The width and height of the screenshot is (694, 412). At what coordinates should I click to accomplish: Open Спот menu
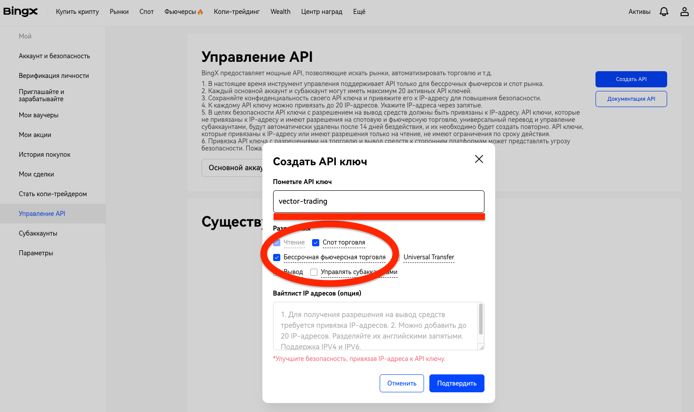coord(146,12)
